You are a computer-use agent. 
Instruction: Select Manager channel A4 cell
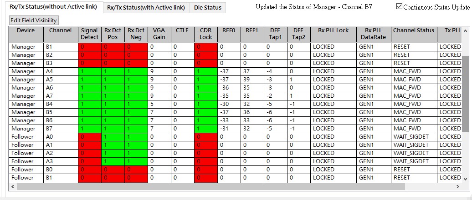coord(61,71)
